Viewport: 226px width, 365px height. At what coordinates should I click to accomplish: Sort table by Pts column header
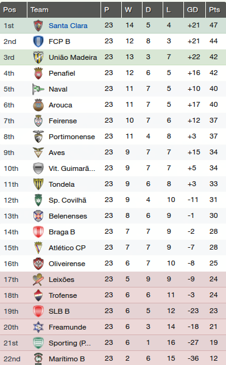216,10
